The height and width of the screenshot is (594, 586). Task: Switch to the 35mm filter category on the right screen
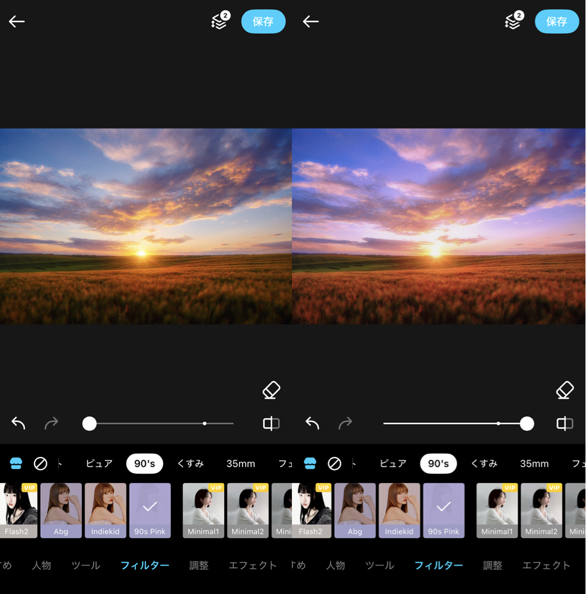[534, 464]
